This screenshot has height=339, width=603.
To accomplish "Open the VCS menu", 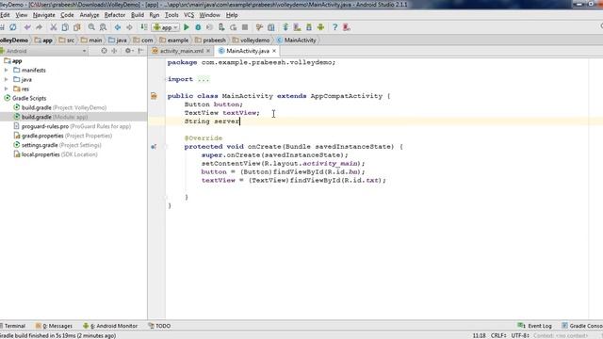I will click(x=188, y=15).
